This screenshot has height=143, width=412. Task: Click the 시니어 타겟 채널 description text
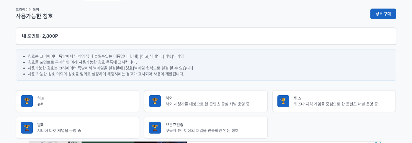coord(59,131)
